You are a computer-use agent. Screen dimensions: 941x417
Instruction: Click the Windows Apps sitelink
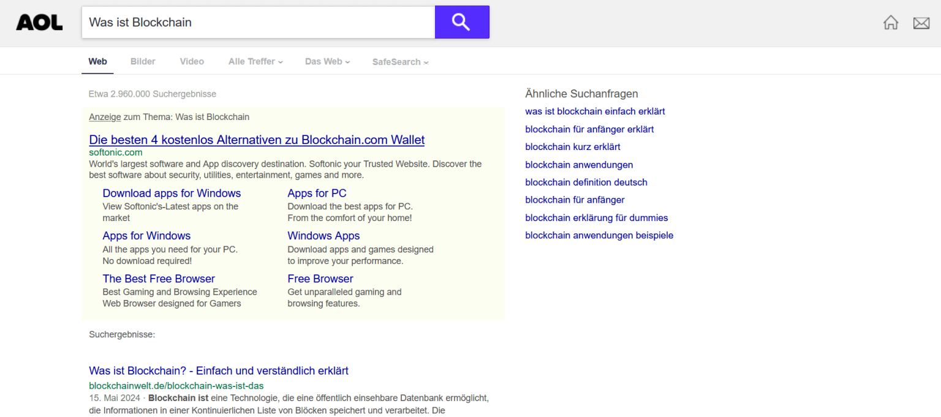323,236
